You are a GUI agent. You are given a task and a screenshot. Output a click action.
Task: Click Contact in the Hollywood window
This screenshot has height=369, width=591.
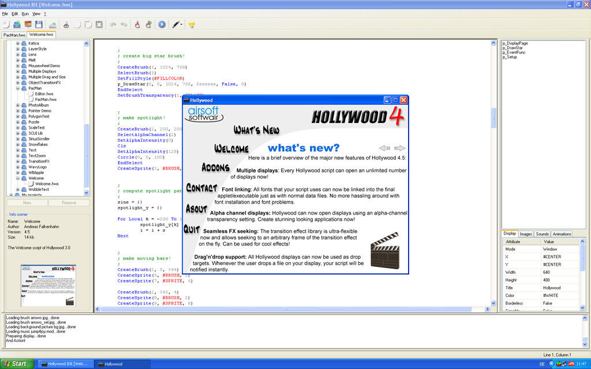[x=201, y=187]
